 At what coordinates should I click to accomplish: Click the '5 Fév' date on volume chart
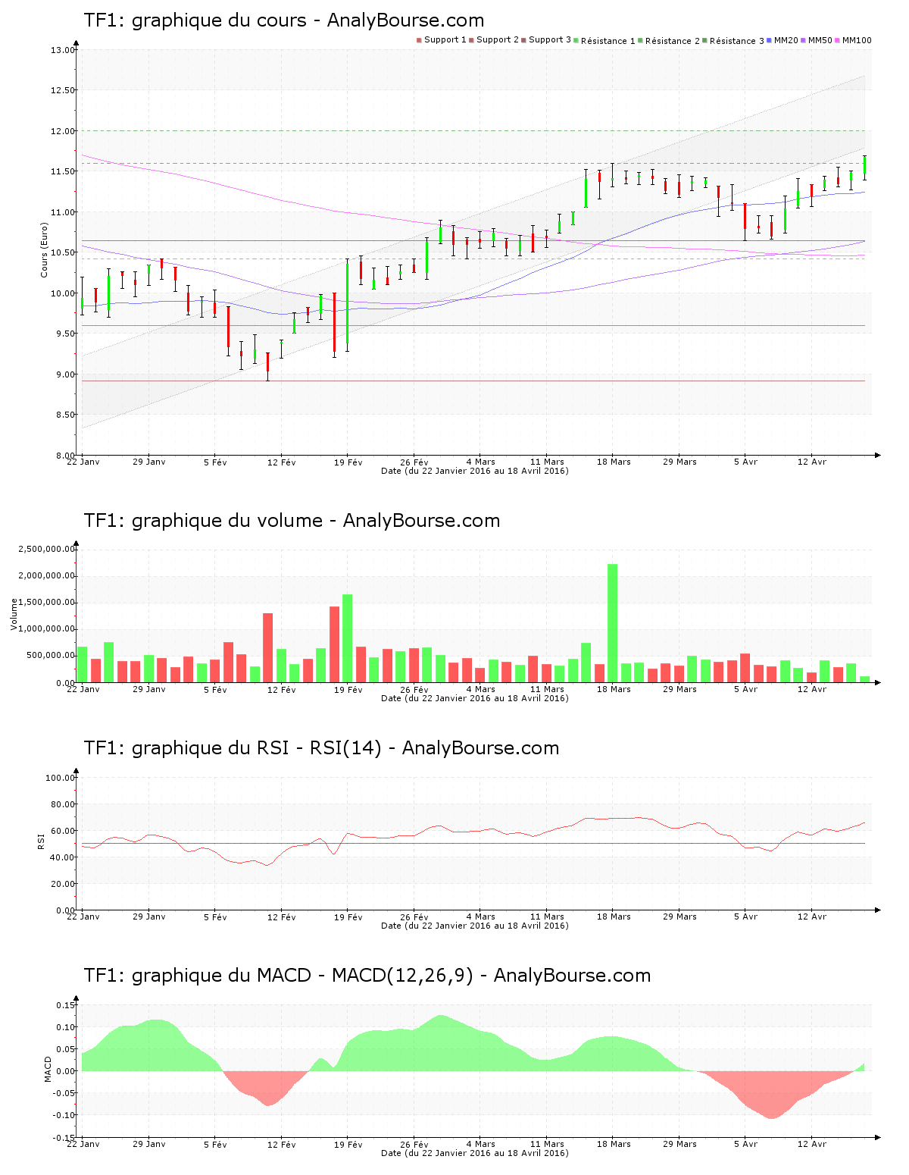[x=215, y=689]
